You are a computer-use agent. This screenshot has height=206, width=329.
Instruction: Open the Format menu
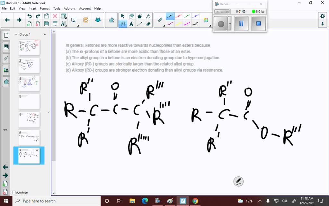(45, 8)
